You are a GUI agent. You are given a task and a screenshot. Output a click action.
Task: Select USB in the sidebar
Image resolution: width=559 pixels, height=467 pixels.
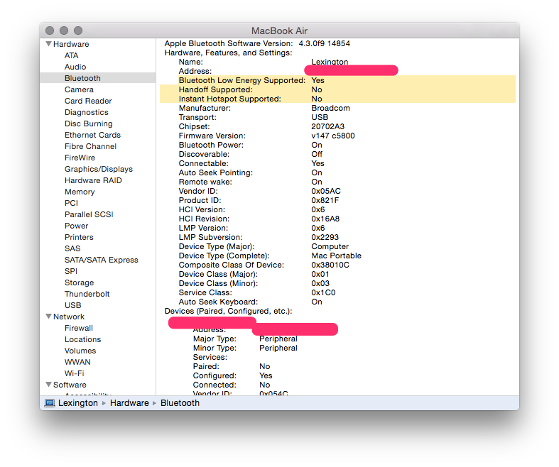(72, 305)
